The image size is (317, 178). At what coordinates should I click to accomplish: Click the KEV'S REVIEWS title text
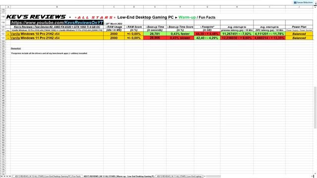click(36, 17)
